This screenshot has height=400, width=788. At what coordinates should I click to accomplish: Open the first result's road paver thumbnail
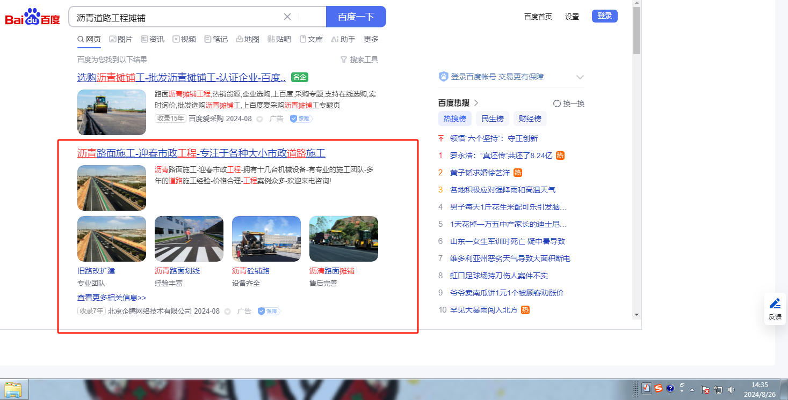pyautogui.click(x=112, y=112)
